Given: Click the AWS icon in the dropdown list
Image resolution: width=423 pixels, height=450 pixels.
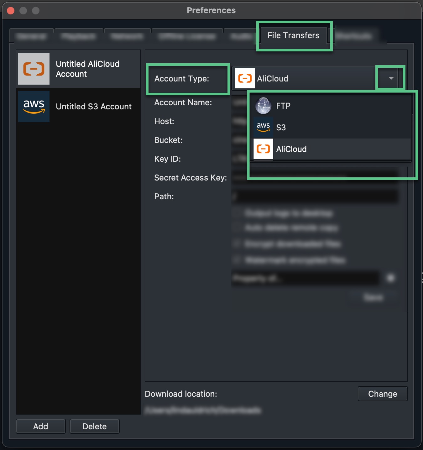Looking at the screenshot, I should pos(263,128).
